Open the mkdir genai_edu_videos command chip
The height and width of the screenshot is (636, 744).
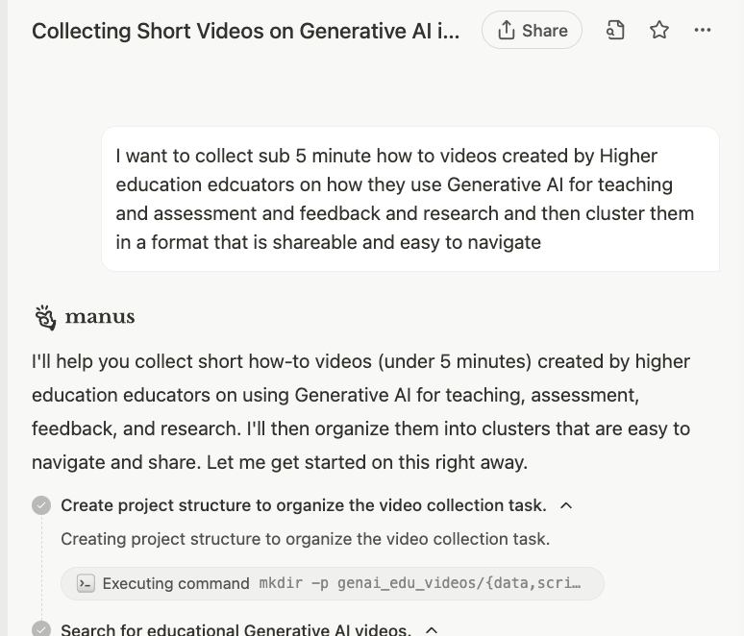pyautogui.click(x=332, y=583)
